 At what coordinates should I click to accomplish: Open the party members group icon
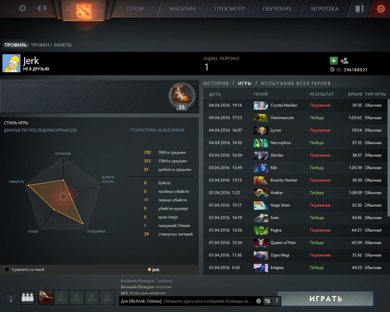[27, 297]
